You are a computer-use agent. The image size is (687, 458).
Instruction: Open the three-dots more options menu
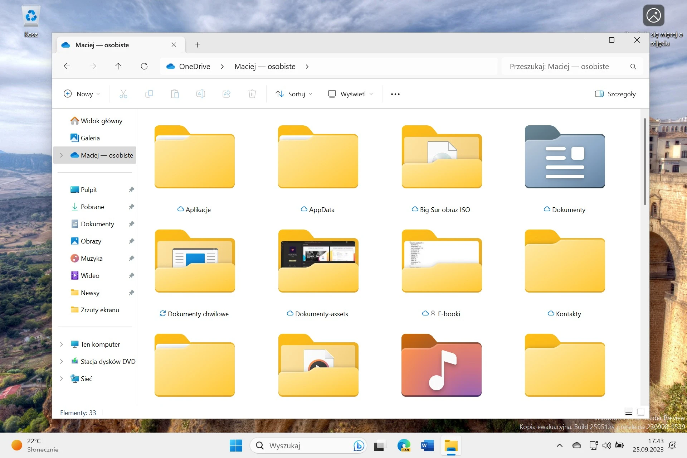point(395,94)
